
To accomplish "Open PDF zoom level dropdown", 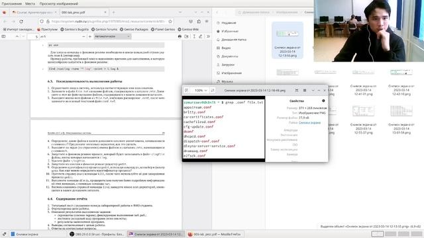I will pyautogui.click(x=112, y=36).
